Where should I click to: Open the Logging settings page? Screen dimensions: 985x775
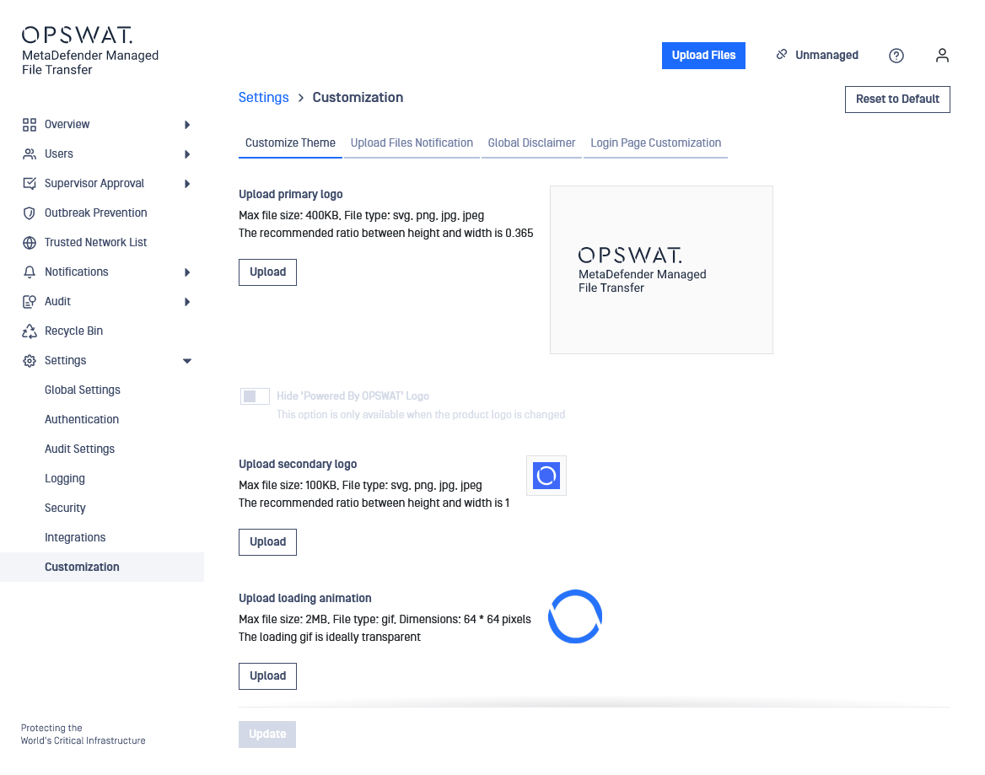pos(65,478)
